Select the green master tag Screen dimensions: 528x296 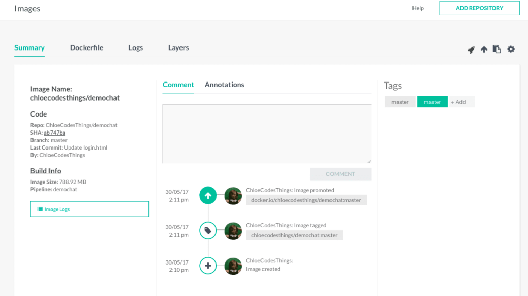[x=432, y=102]
